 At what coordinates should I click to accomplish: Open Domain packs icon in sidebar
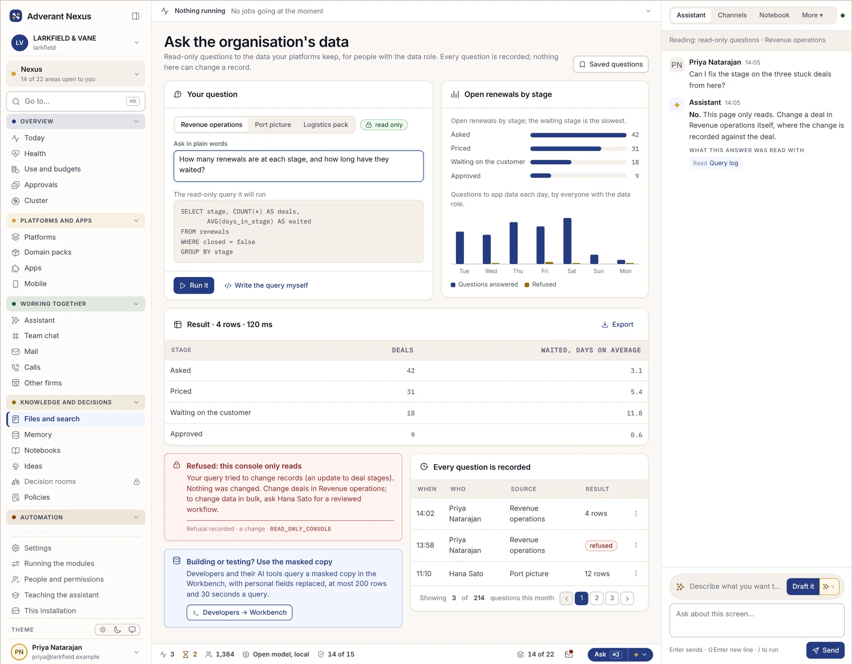point(16,252)
